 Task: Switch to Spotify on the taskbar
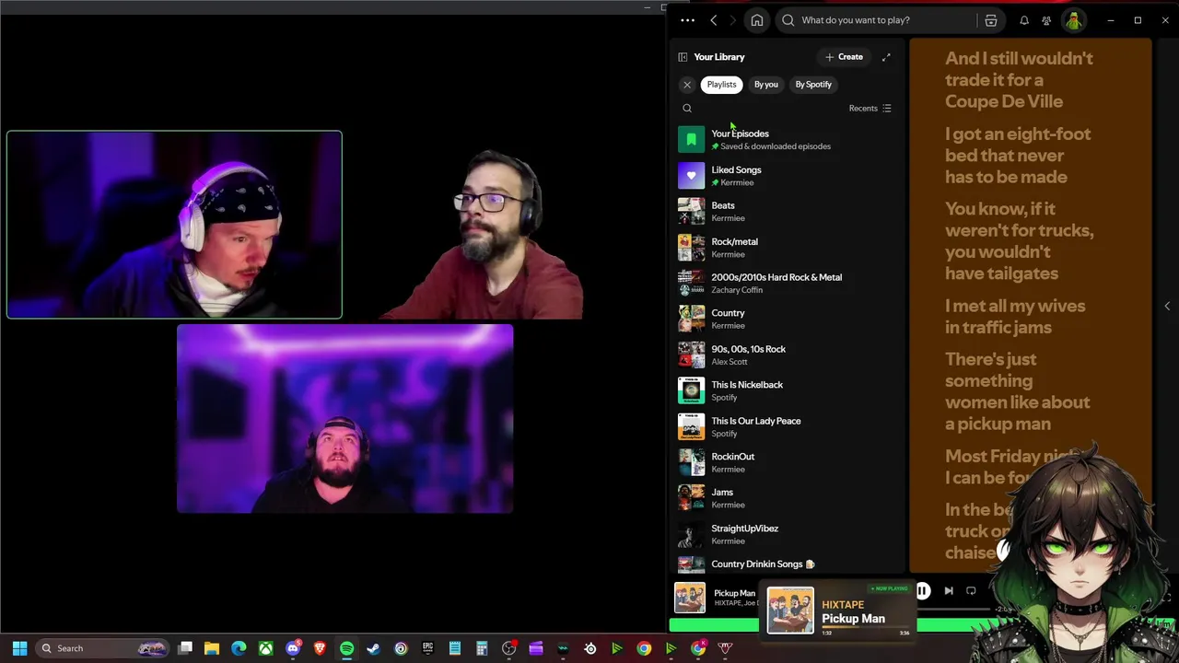pos(346,648)
